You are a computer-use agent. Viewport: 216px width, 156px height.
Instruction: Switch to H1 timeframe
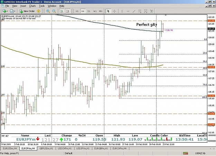pyautogui.click(x=77, y=11)
